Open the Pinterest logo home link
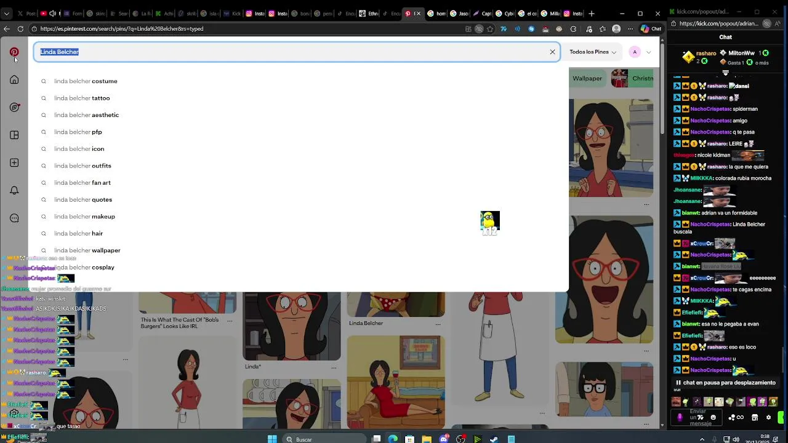The width and height of the screenshot is (788, 443). 14,52
